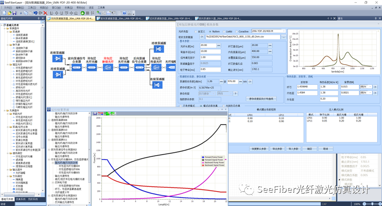Click the gray Redo arrow icon
The width and height of the screenshot is (382, 206).
(x=41, y=13)
